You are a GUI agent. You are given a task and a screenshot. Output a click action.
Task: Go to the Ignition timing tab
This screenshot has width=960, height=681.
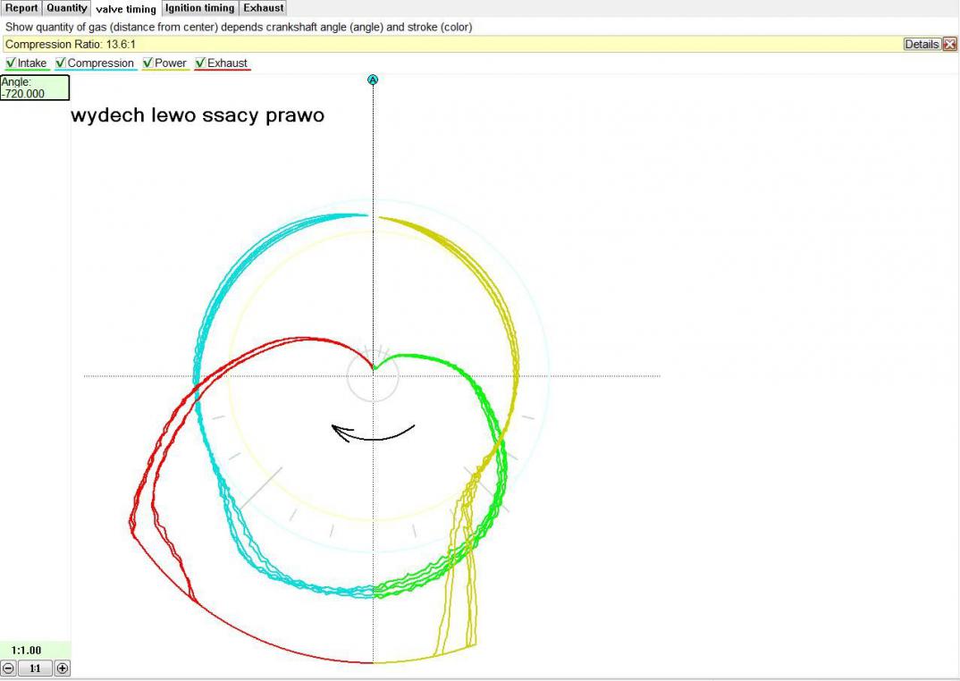199,8
